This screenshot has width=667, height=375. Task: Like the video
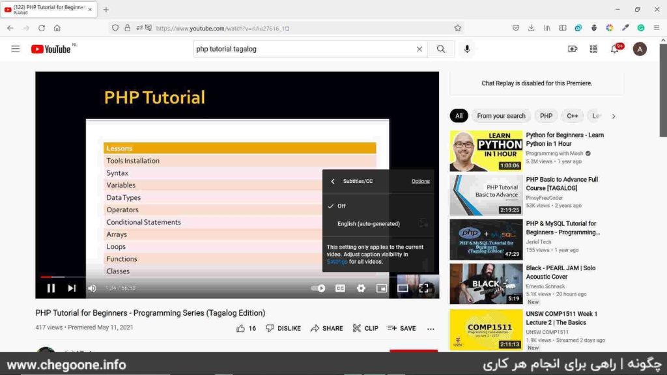click(246, 328)
